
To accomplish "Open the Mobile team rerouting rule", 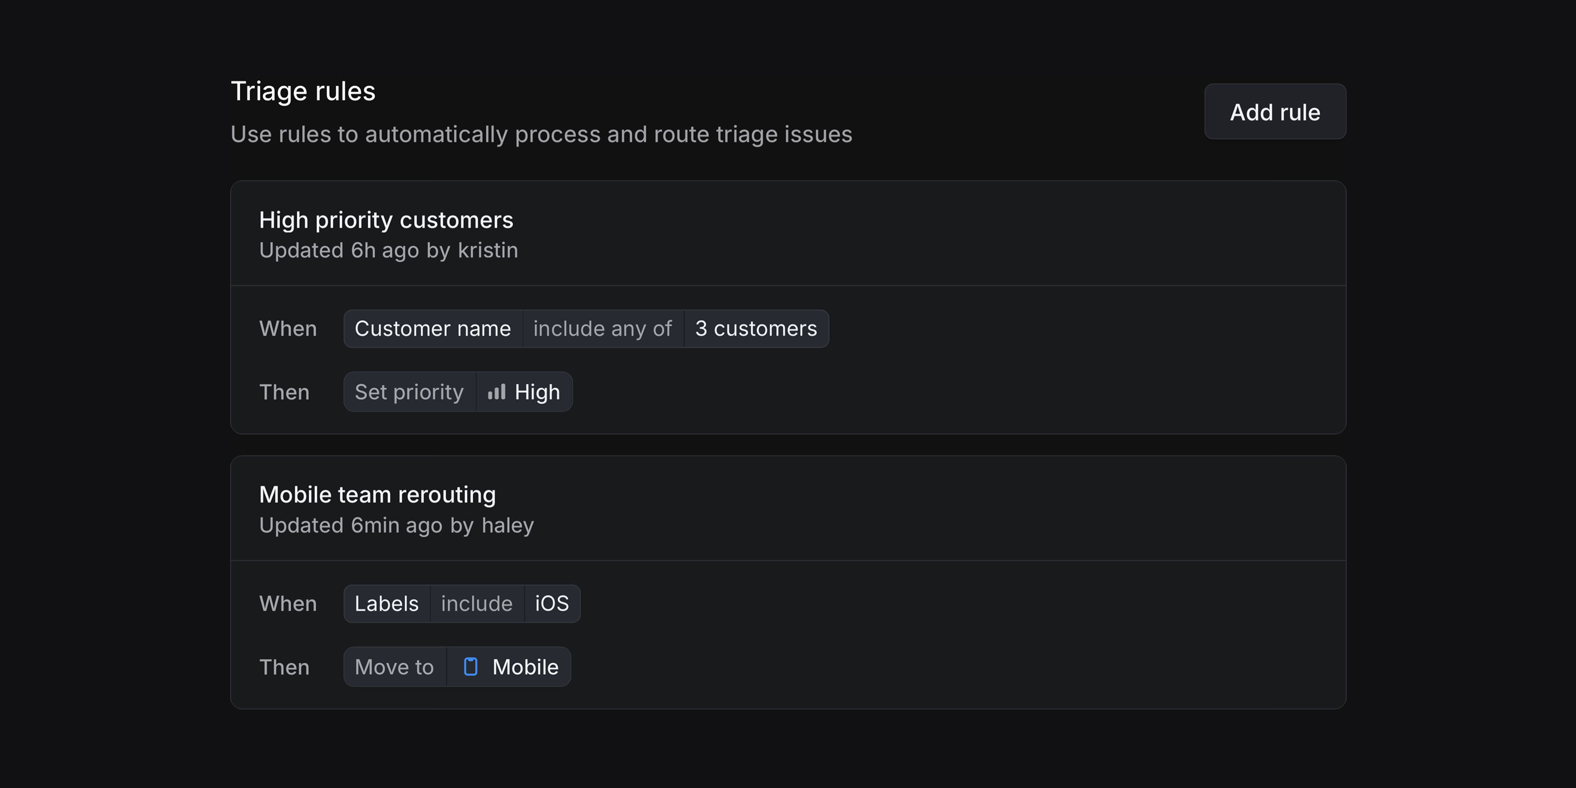I will [x=377, y=494].
